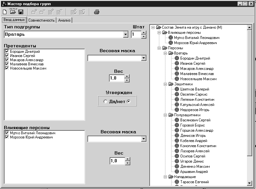
Task: Click the root folder icon Состав Зенита
Action: (x=159, y=27)
